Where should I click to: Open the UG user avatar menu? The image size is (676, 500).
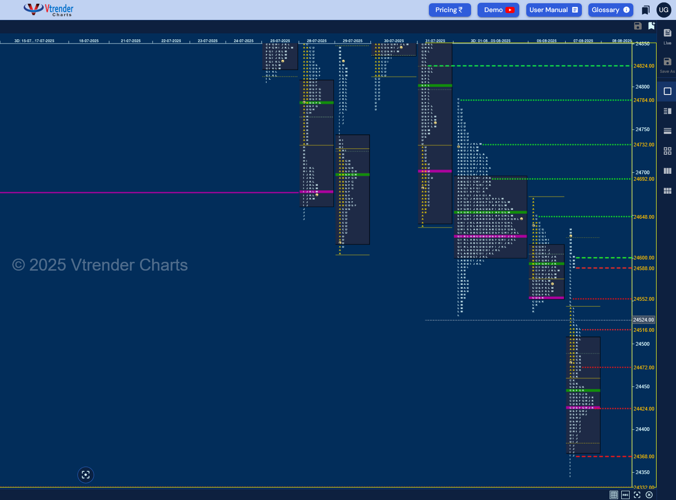coord(664,10)
